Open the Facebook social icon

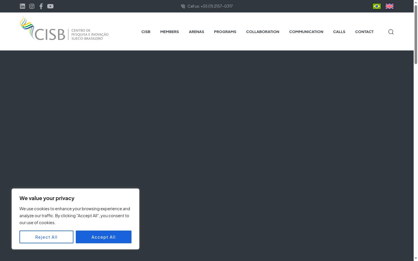point(41,6)
